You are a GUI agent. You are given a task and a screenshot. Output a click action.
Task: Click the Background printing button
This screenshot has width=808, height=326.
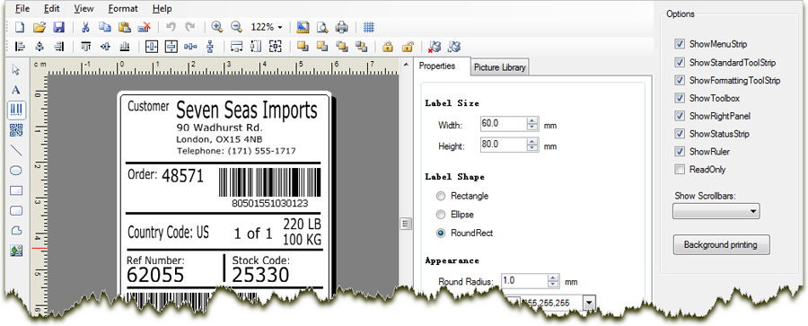coord(722,244)
